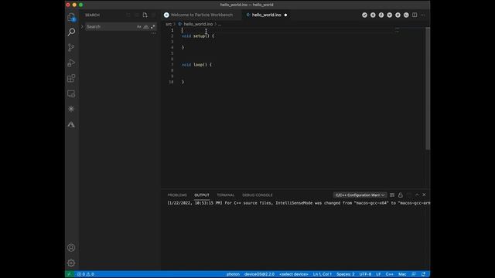Click the void loop() code line

[196, 65]
